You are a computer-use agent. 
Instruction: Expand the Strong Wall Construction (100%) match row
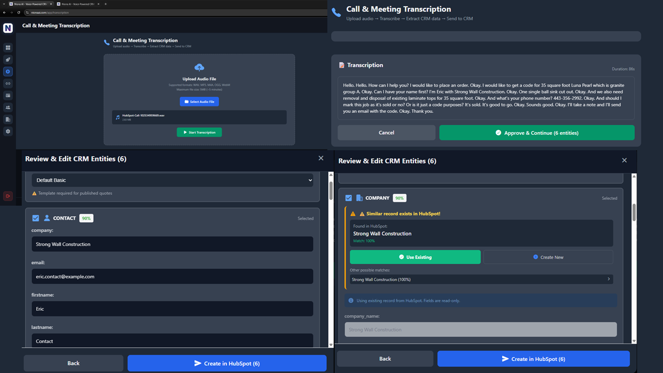coord(481,279)
